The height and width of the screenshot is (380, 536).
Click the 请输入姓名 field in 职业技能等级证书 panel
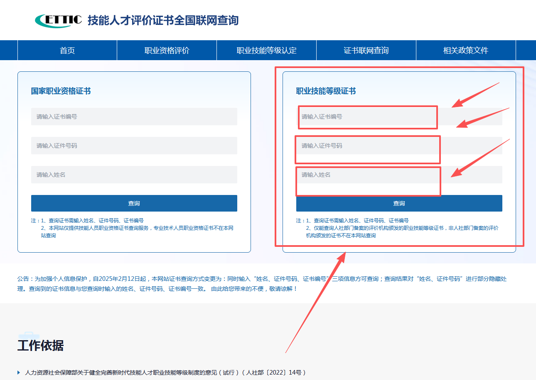[x=367, y=175]
